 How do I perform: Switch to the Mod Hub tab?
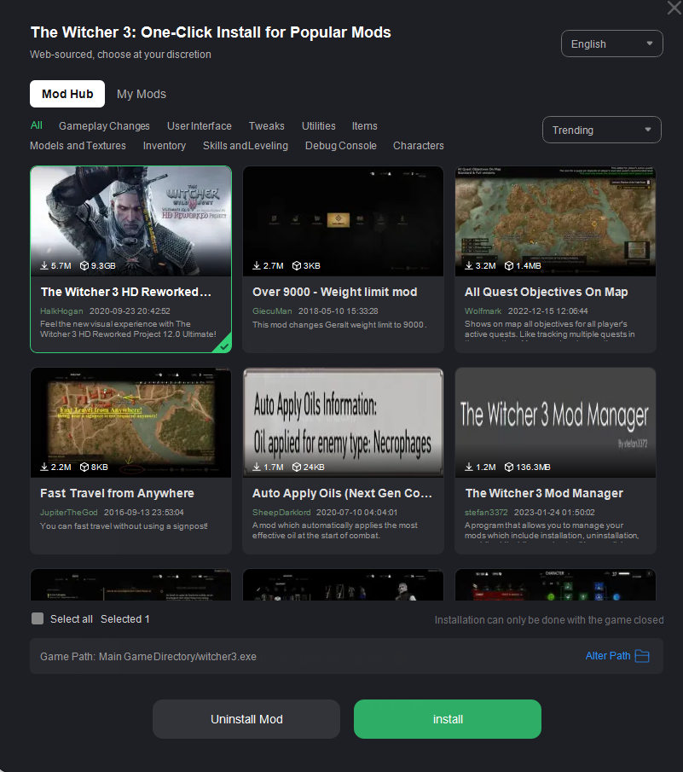(67, 94)
